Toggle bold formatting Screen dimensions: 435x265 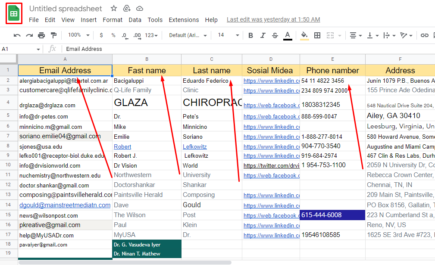250,35
